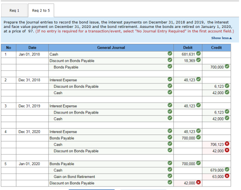Click the General Journal column header
241x190 pixels.
(x=111, y=48)
